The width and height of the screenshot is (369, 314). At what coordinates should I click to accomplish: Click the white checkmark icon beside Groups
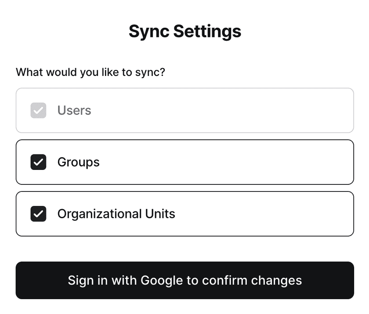tap(39, 162)
